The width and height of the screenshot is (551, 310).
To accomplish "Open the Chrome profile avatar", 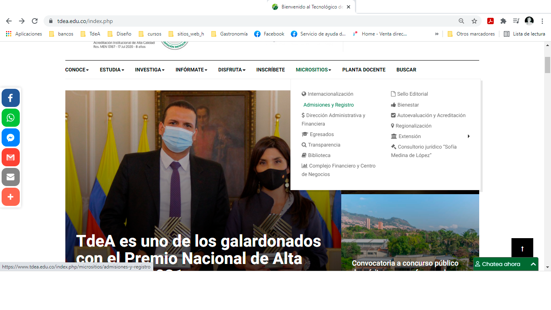I will tap(529, 21).
